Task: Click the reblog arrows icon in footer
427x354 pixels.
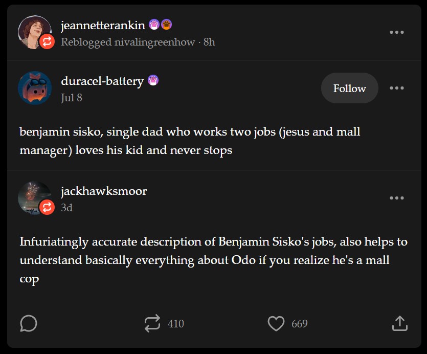Action: [x=152, y=323]
